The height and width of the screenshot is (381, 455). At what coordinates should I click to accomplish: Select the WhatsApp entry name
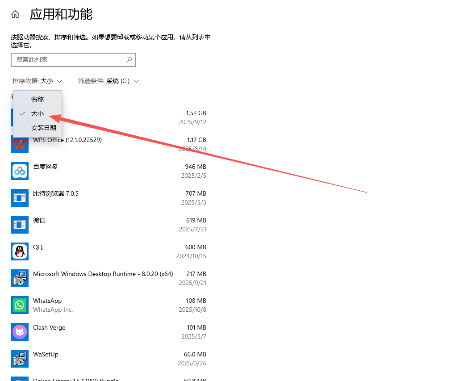point(47,301)
